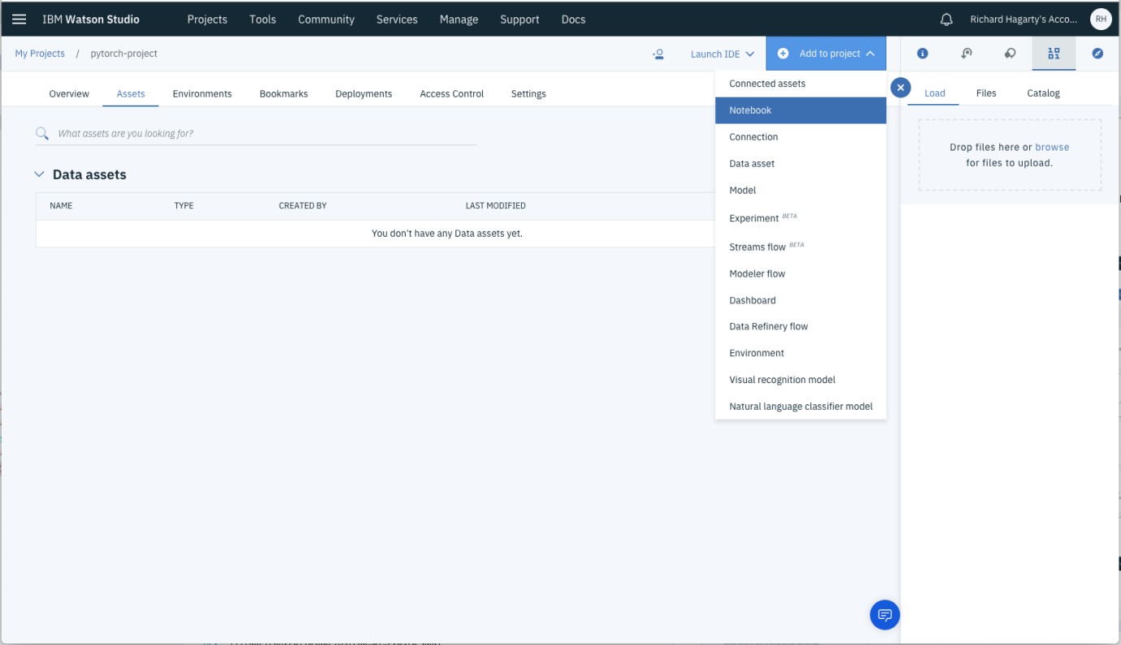Open the recent activity history icon
Screen dimensions: 1121x645
(x=967, y=52)
